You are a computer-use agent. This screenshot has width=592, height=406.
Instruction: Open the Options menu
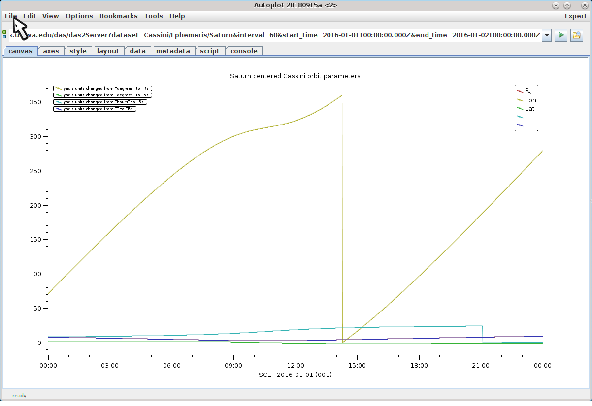(79, 16)
